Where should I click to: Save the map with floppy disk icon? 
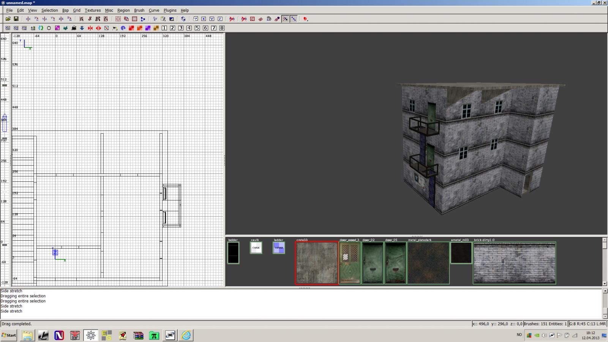(x=16, y=19)
